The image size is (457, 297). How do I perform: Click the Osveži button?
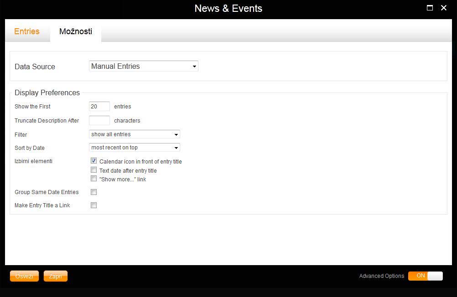click(x=24, y=276)
